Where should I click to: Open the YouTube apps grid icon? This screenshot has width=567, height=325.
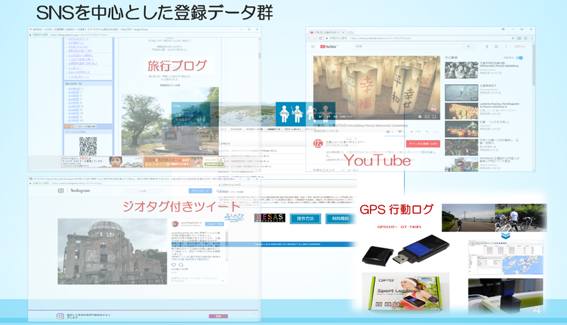point(497,47)
